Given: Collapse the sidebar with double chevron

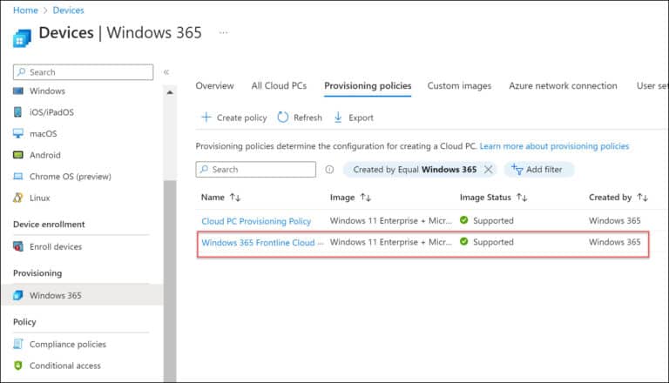Looking at the screenshot, I should [166, 72].
